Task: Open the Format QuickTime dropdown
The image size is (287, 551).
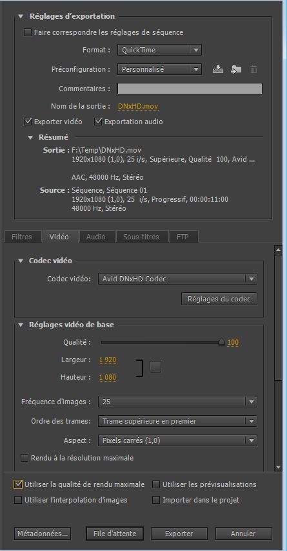Action: 159,50
